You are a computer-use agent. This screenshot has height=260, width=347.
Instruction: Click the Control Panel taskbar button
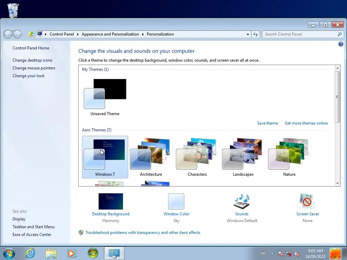[x=114, y=253]
